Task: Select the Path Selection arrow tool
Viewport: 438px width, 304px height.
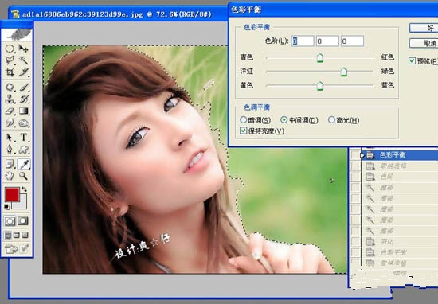Action: coord(10,138)
